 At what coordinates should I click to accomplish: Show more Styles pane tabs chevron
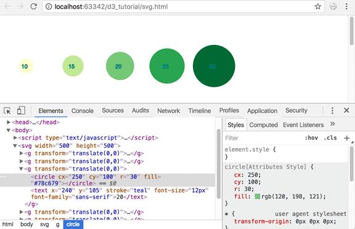point(332,124)
